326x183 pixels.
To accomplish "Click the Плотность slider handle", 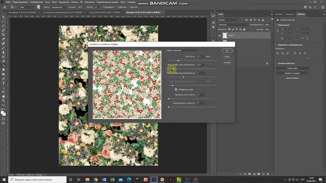I will pyautogui.click(x=178, y=60).
